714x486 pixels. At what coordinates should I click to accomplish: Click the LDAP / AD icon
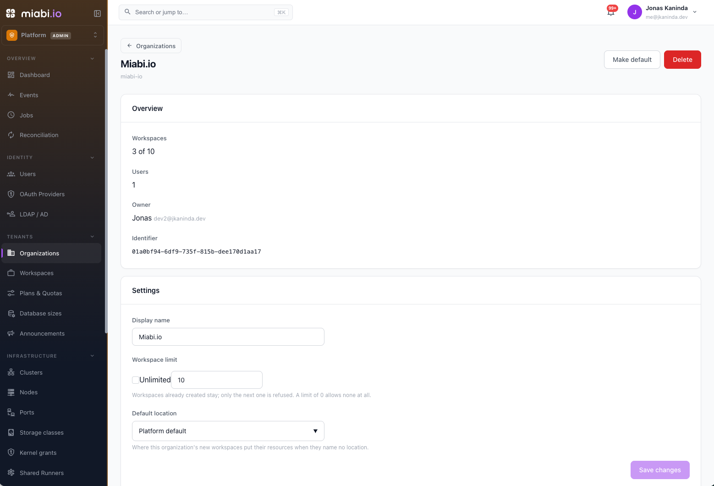(11, 214)
